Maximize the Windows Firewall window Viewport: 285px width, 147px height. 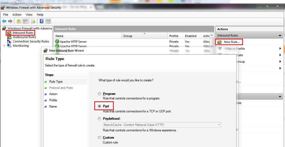point(267,6)
